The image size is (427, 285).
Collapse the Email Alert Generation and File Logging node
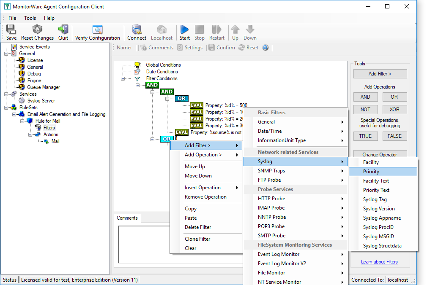point(14,114)
